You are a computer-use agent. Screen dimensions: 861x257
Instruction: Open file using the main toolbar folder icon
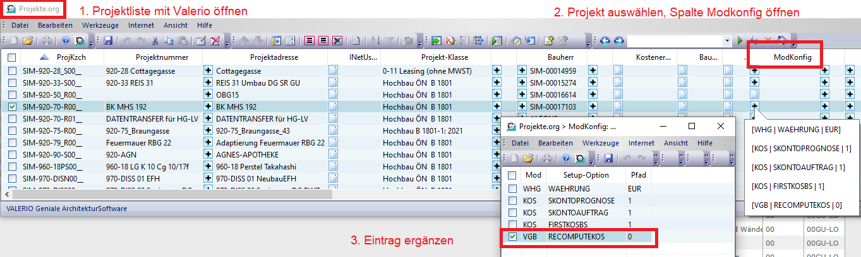tap(28, 41)
